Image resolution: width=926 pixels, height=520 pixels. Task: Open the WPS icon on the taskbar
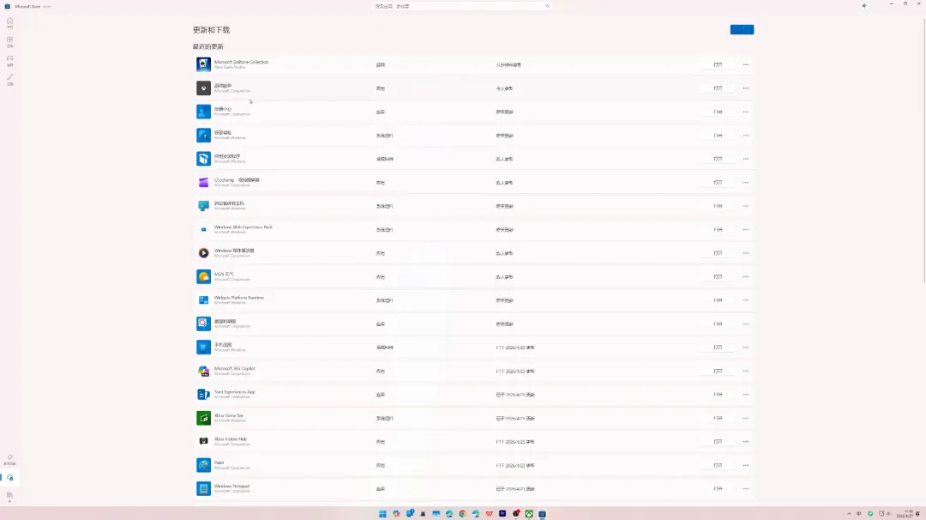[489, 513]
